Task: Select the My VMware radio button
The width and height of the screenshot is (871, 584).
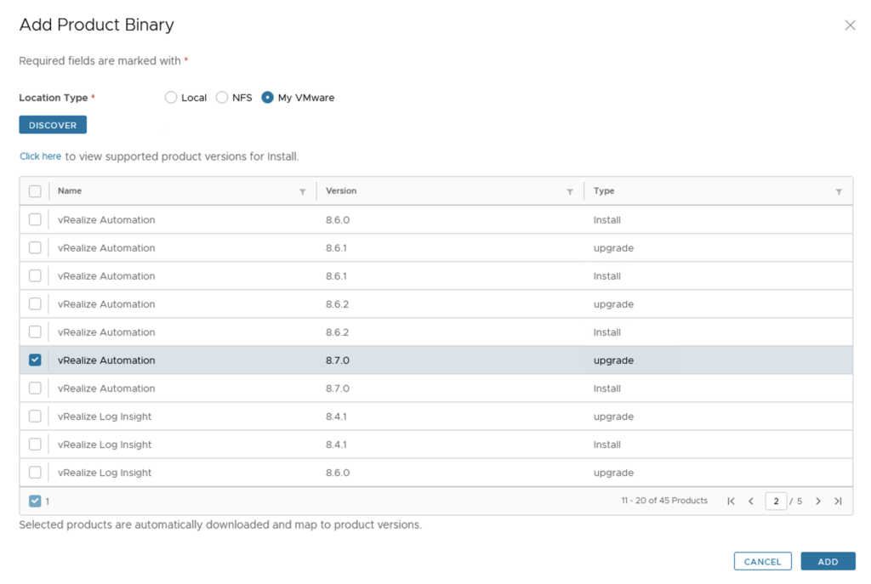Action: 268,98
